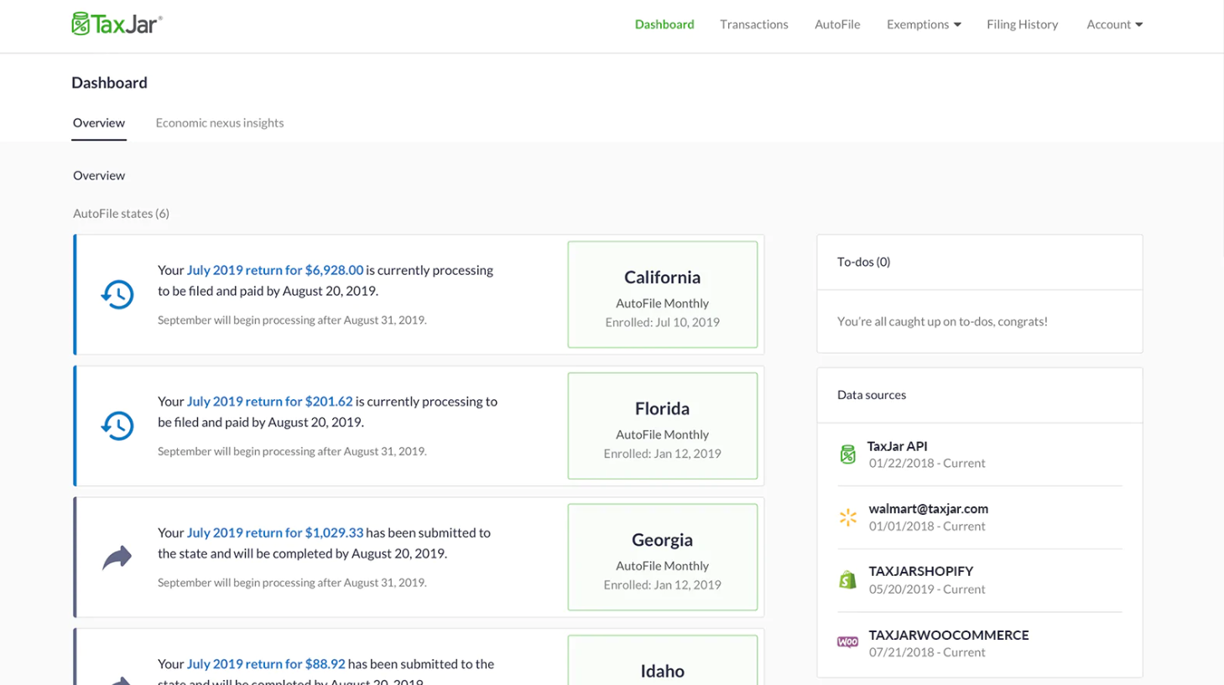Click the Walmart spark icon
1224x685 pixels.
tap(847, 517)
